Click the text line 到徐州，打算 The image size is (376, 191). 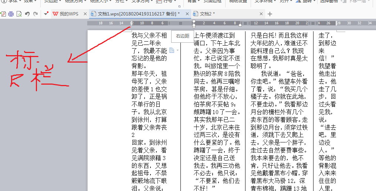pos(149,119)
